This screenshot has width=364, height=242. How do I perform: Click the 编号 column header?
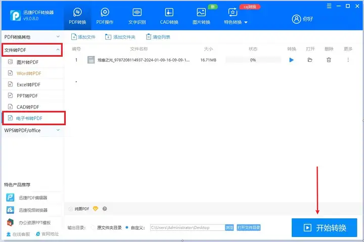pyautogui.click(x=76, y=49)
